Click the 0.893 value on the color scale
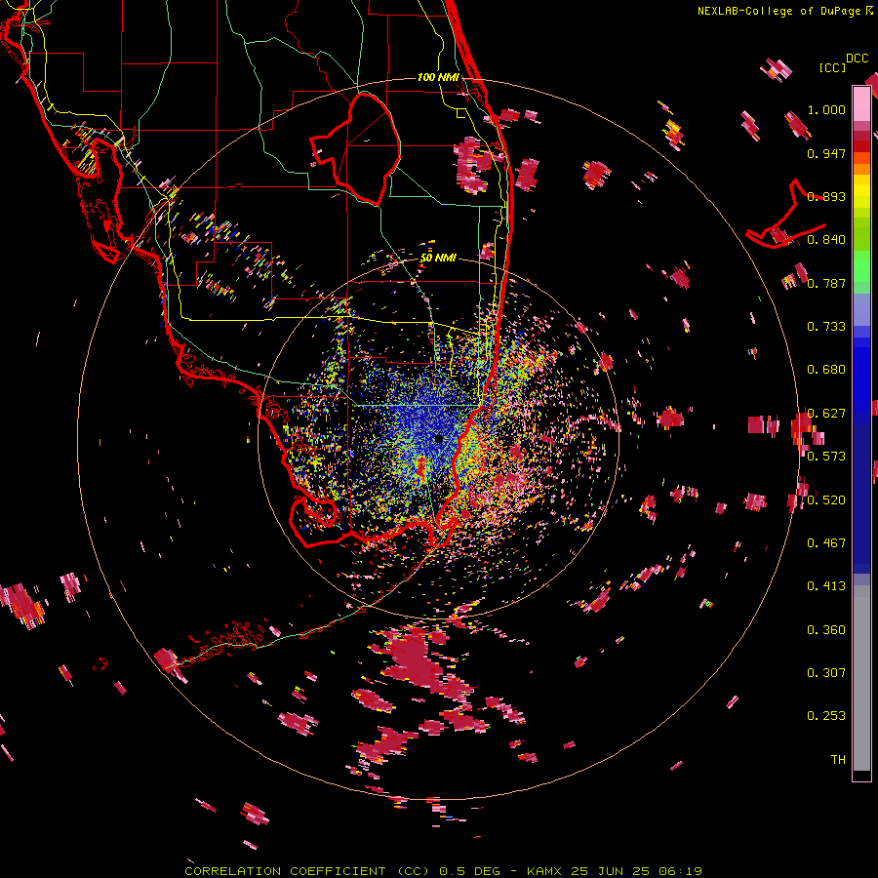Screen dimensions: 878x878 click(x=826, y=196)
